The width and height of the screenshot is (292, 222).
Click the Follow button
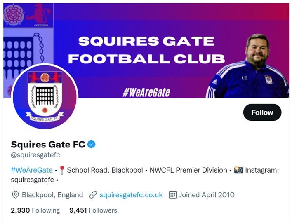[x=262, y=112]
